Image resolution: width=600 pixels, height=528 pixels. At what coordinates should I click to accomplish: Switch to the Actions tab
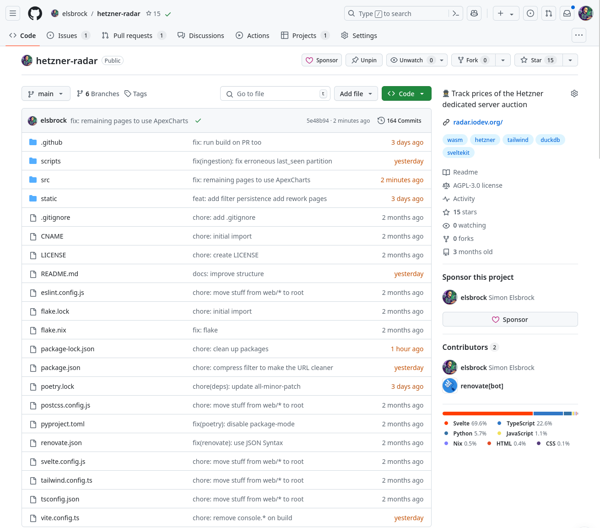click(252, 35)
